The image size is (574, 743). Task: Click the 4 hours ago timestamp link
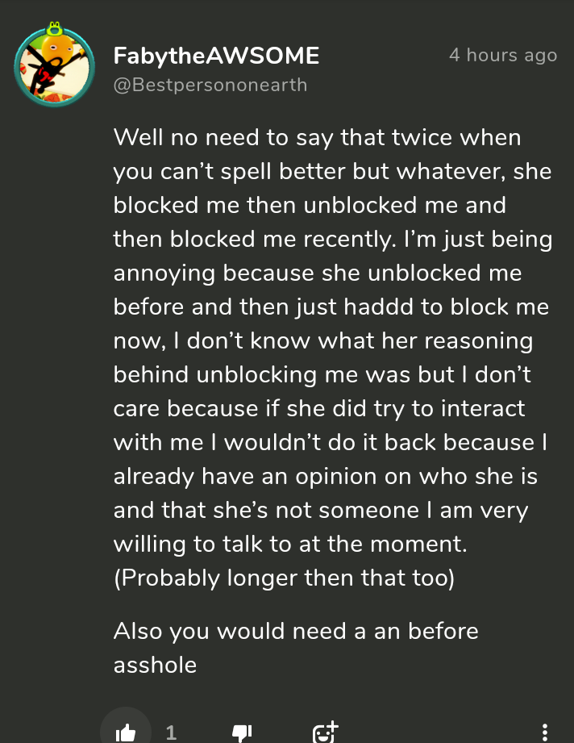click(503, 55)
